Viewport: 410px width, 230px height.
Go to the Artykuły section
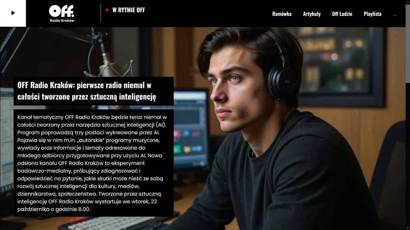[x=312, y=14]
